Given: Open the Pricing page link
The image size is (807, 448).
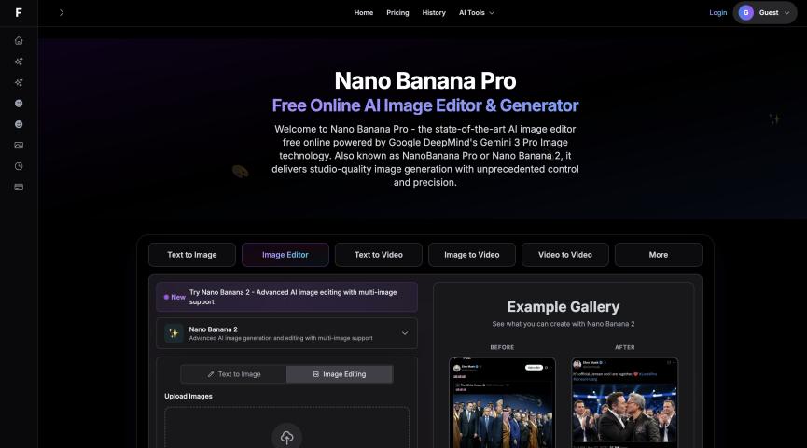Looking at the screenshot, I should (397, 13).
